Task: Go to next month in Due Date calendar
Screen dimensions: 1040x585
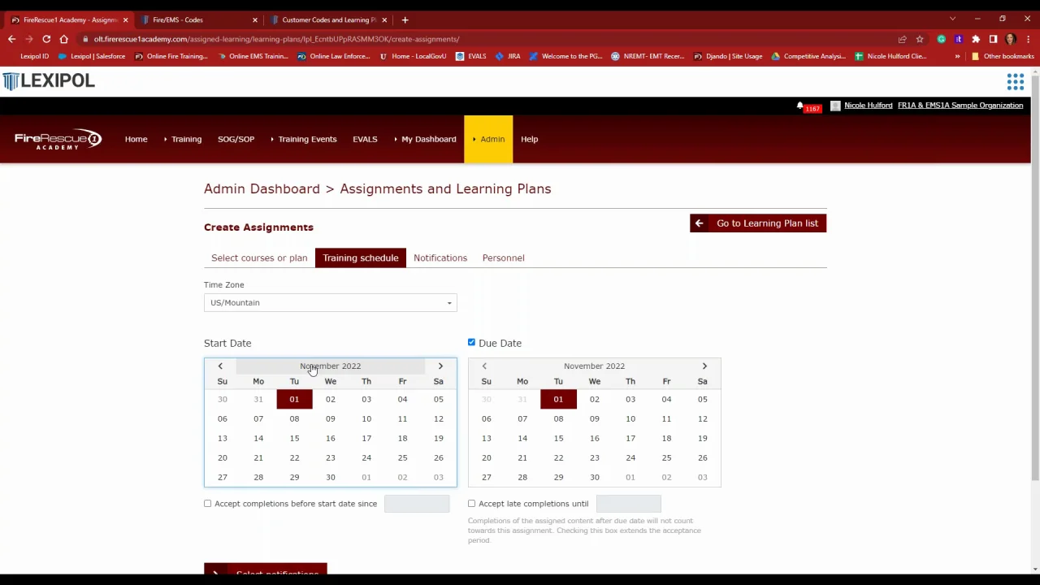Action: pos(704,366)
